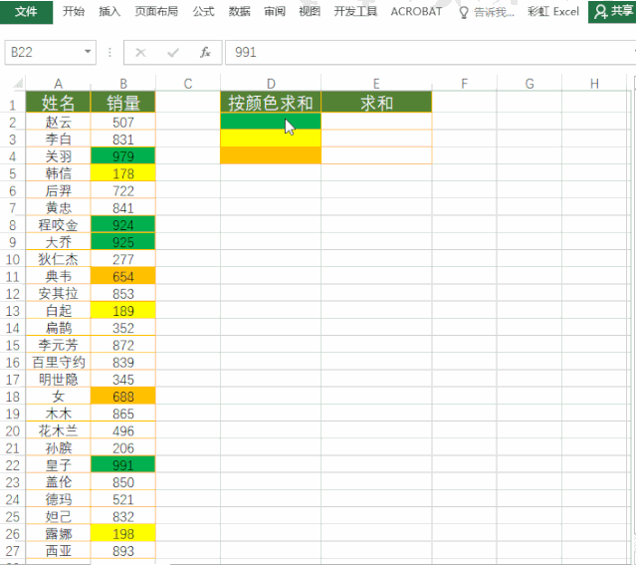Click the 求和 header cell E1
Screen dimensions: 636x565
point(376,103)
